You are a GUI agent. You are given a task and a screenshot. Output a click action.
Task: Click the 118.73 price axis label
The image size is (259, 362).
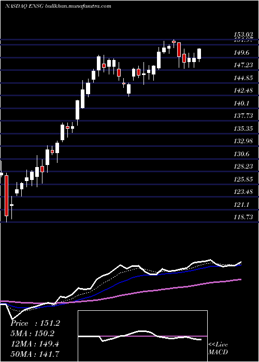point(243,217)
